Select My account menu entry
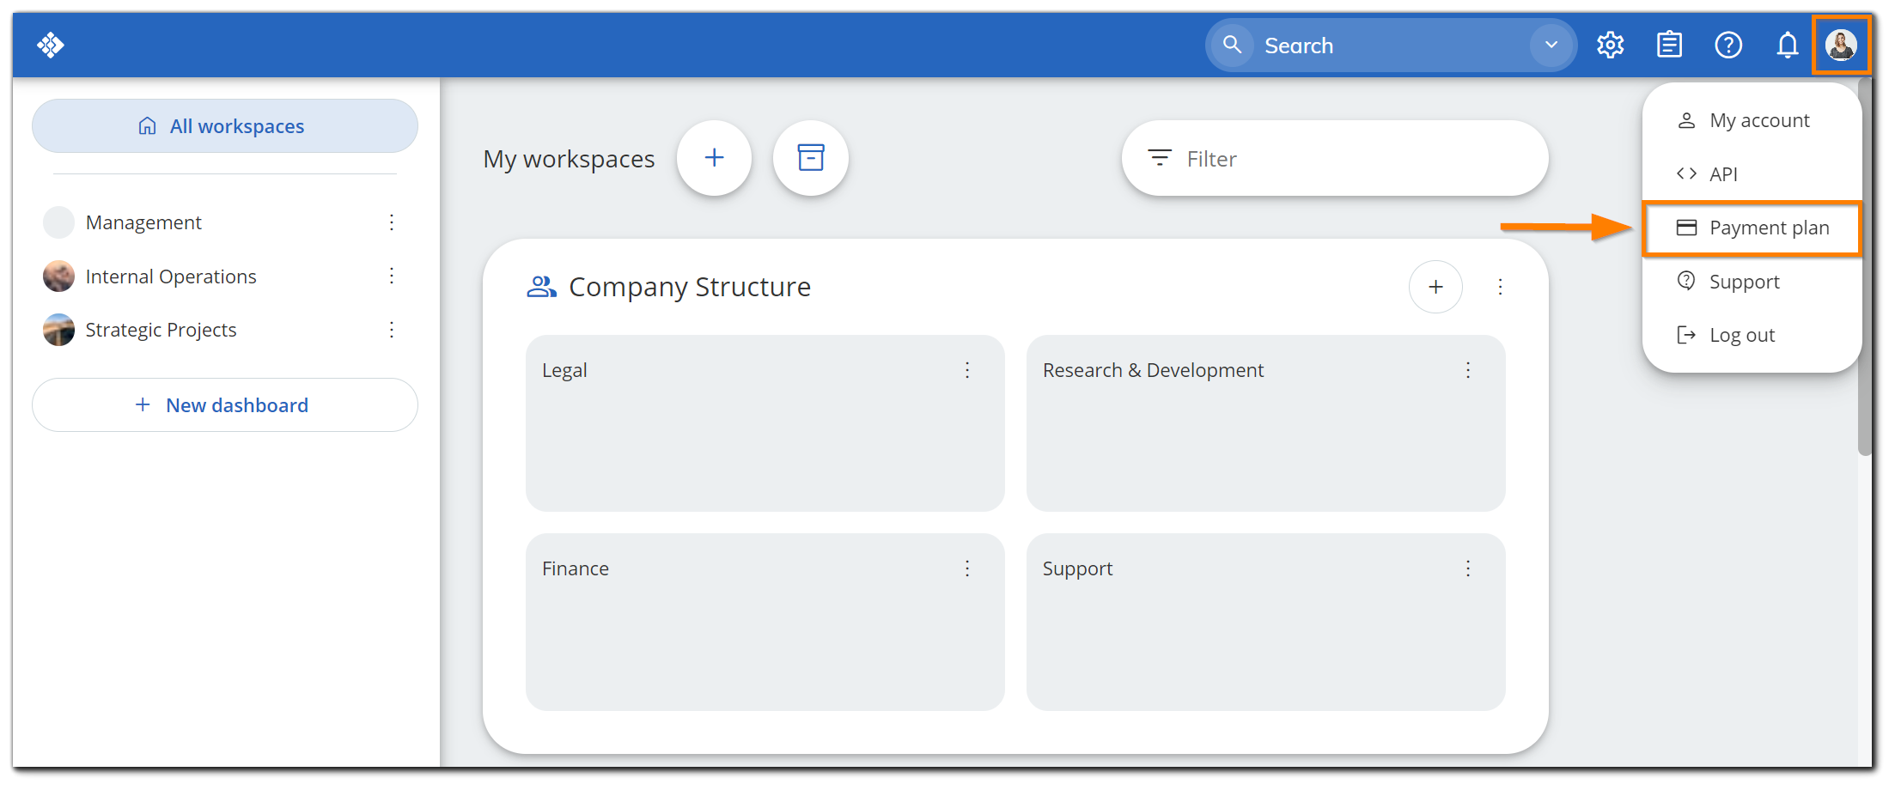The height and width of the screenshot is (790, 1895). (1758, 121)
